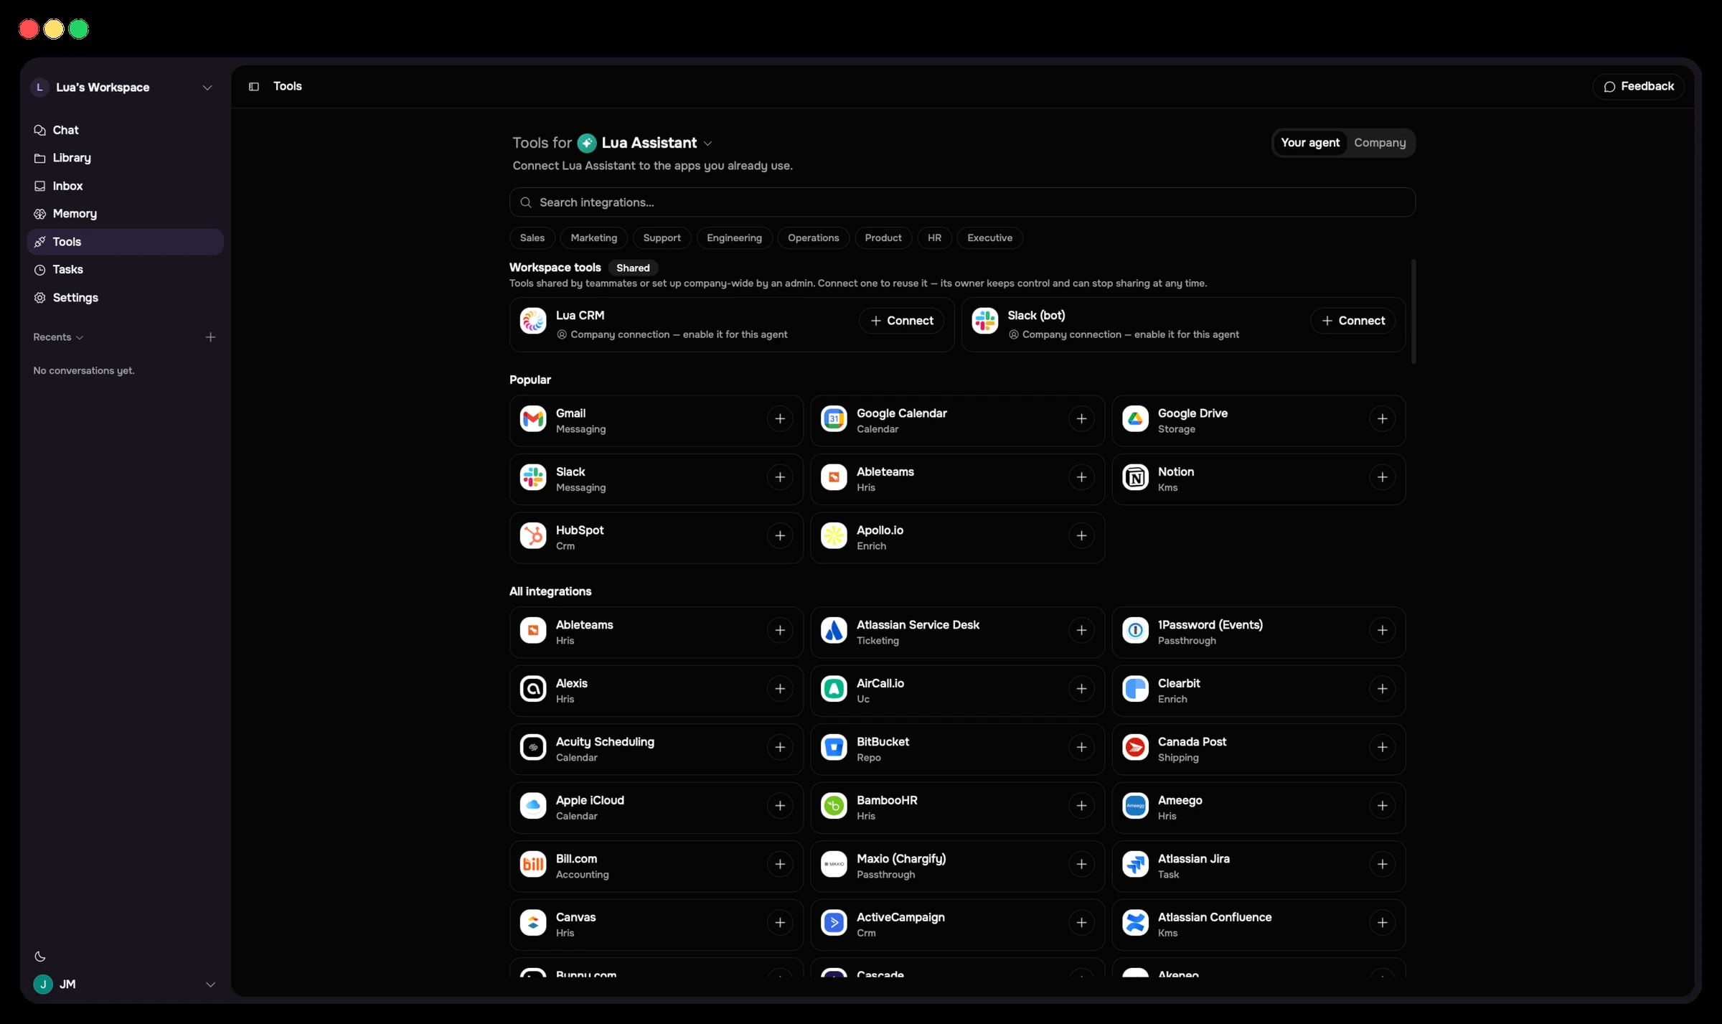Click the dark mode moon icon

40,956
